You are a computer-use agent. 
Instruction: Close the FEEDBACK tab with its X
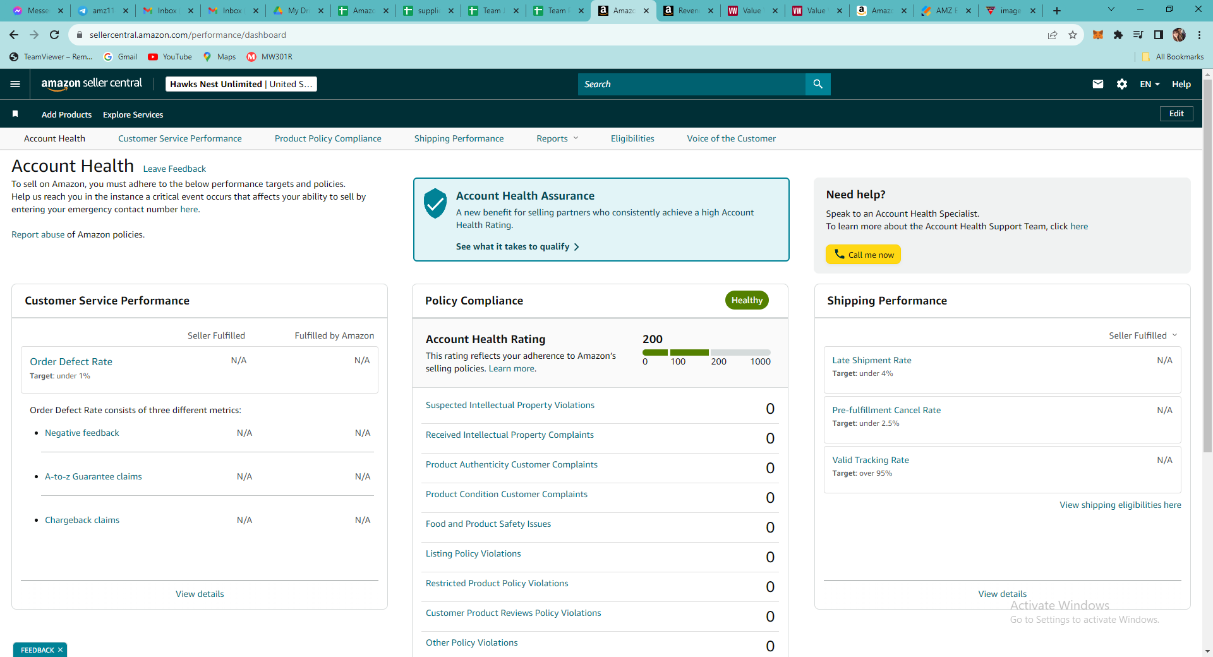click(x=60, y=650)
